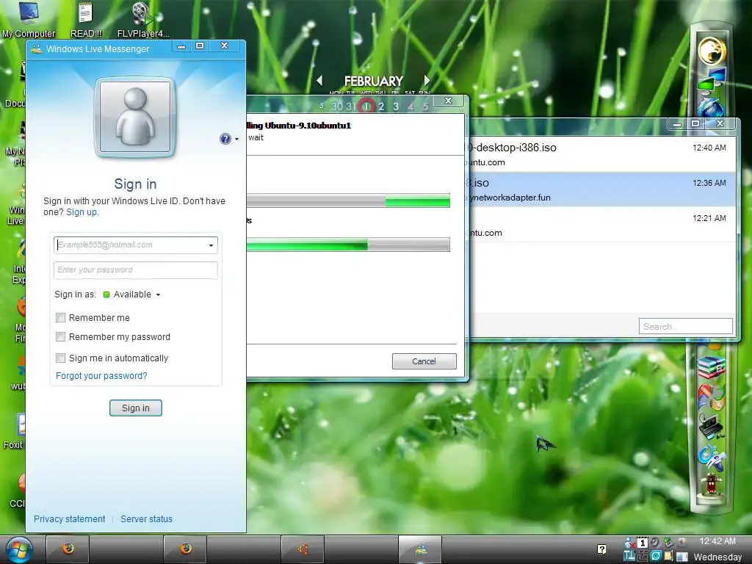This screenshot has height=564, width=752.
Task: Click the red character icon at the dock bottom
Action: pyautogui.click(x=711, y=485)
